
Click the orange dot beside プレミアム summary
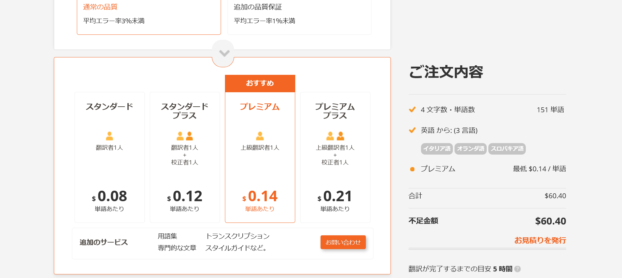(412, 169)
